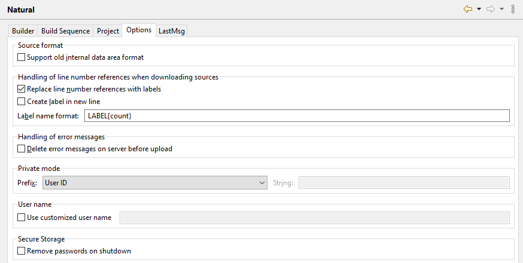Enable Support old internal data area format

click(22, 57)
